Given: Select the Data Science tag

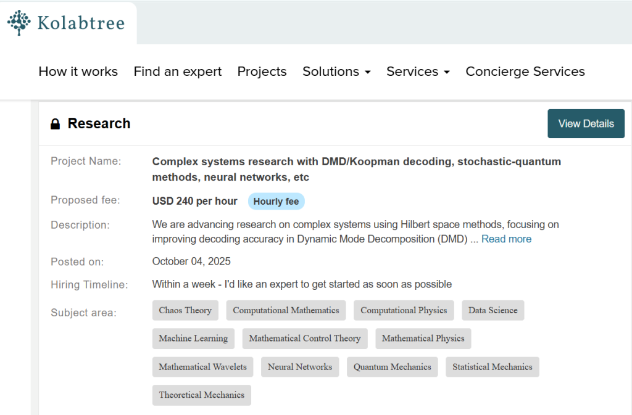Looking at the screenshot, I should pos(493,310).
